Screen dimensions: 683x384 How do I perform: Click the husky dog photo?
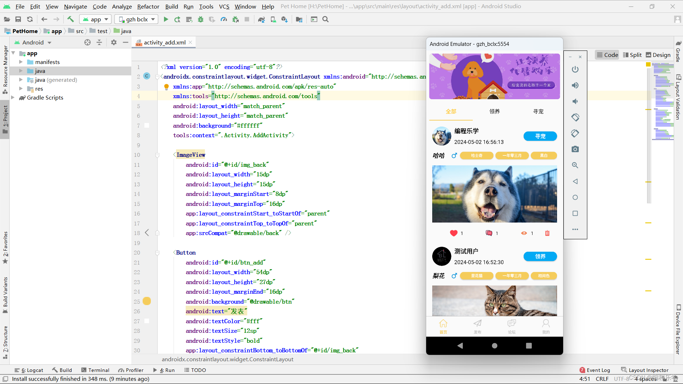click(x=494, y=194)
